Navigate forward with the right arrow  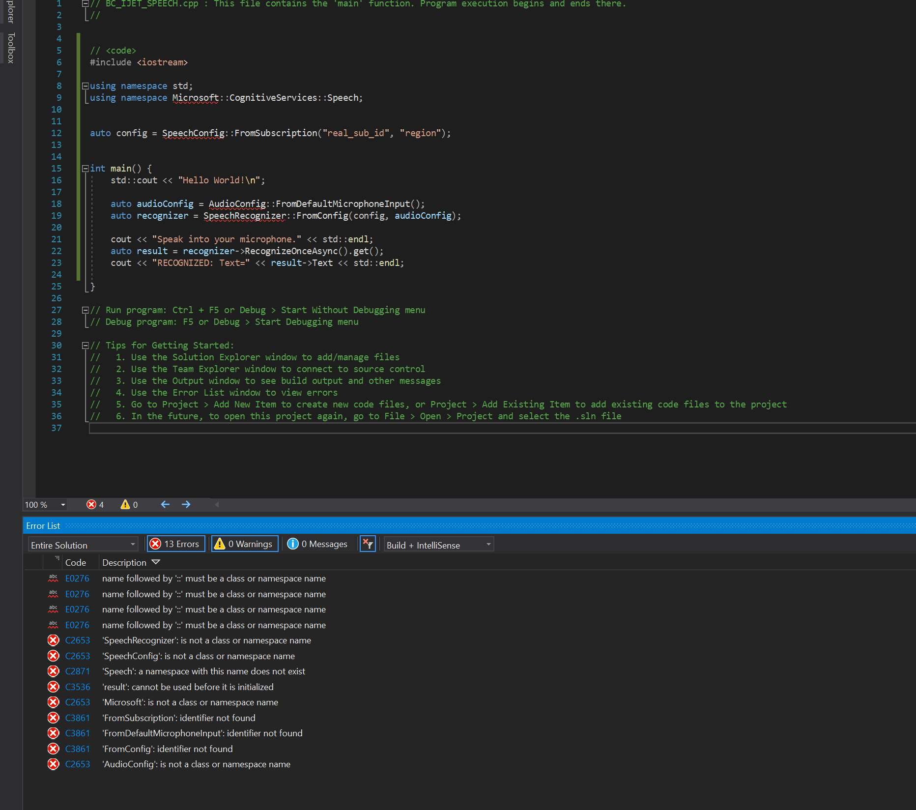click(186, 504)
